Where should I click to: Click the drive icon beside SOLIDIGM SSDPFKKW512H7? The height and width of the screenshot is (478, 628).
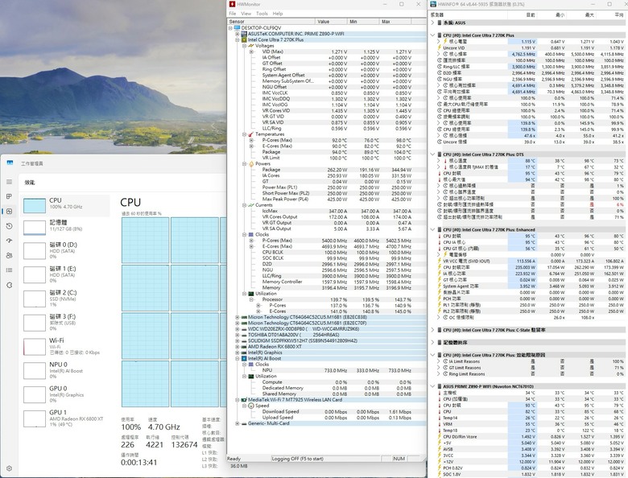coord(244,340)
